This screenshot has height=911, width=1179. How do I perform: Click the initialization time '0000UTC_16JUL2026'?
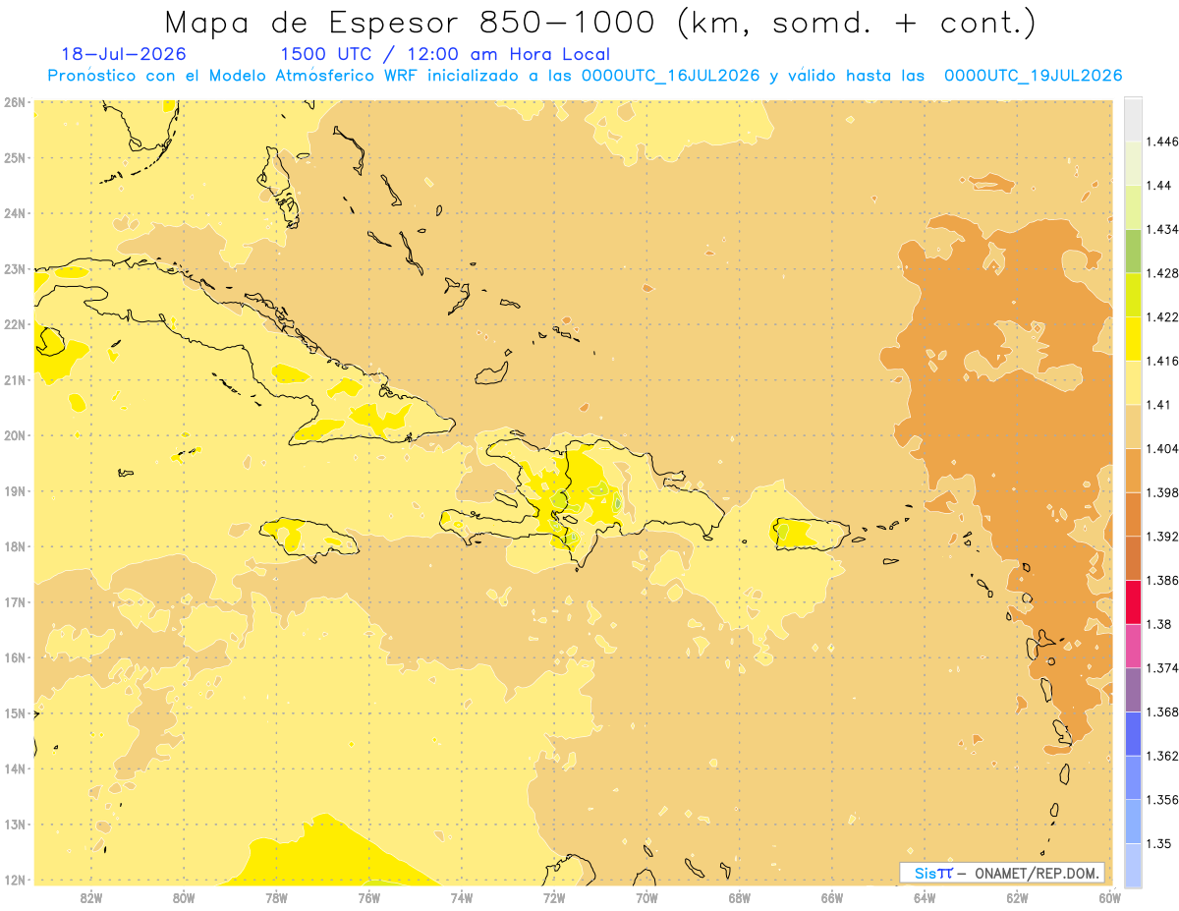click(x=670, y=76)
